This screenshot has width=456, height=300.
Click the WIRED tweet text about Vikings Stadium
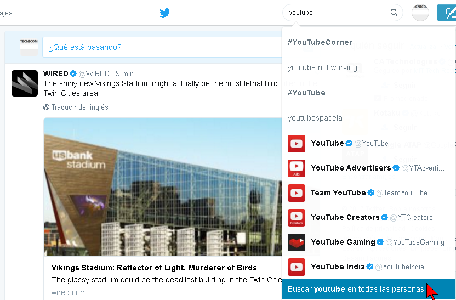tap(163, 88)
